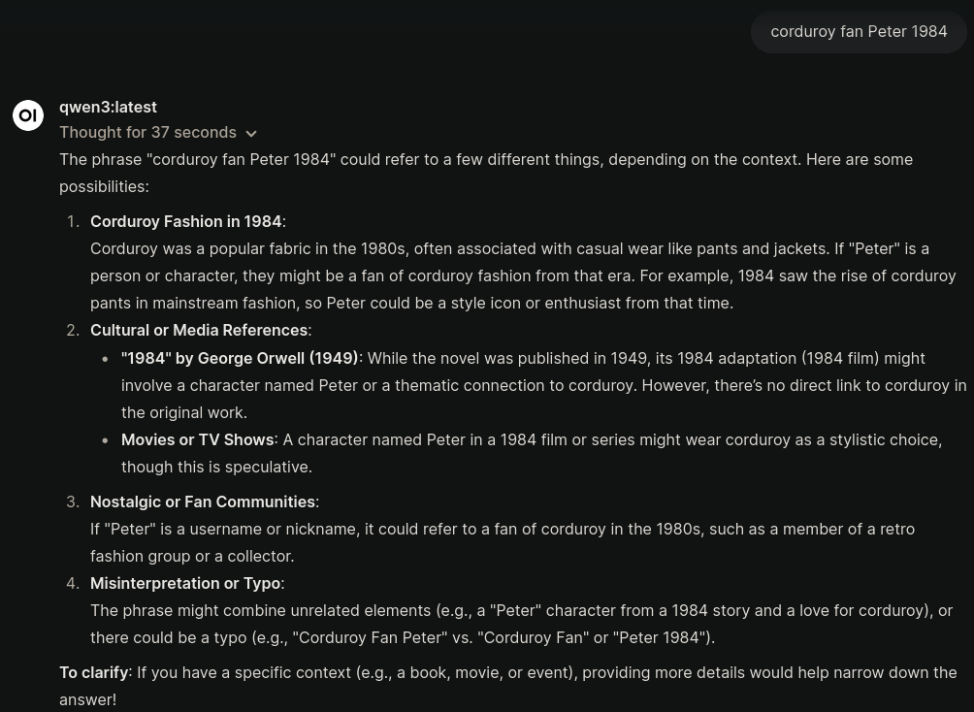Select the "corduroy fan Peter 1984" user message bubble
974x712 pixels.
coord(859,31)
